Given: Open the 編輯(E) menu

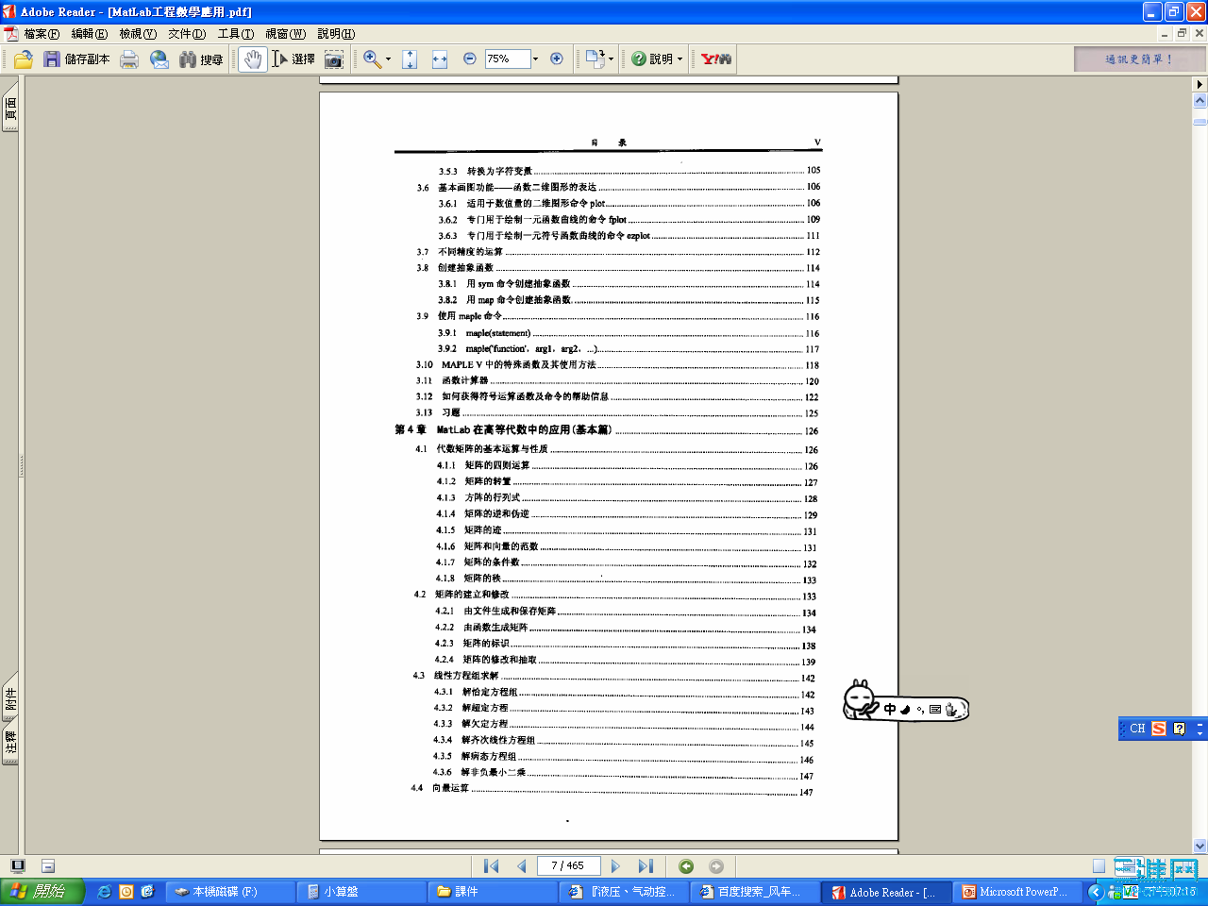Looking at the screenshot, I should [90, 34].
